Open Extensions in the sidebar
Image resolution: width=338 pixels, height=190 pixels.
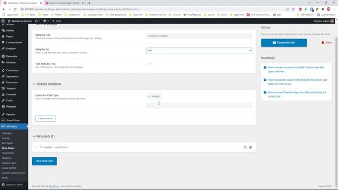click(12, 82)
